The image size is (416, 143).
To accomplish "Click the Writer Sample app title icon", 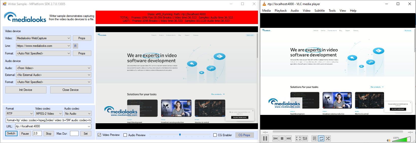I will pos(5,4).
